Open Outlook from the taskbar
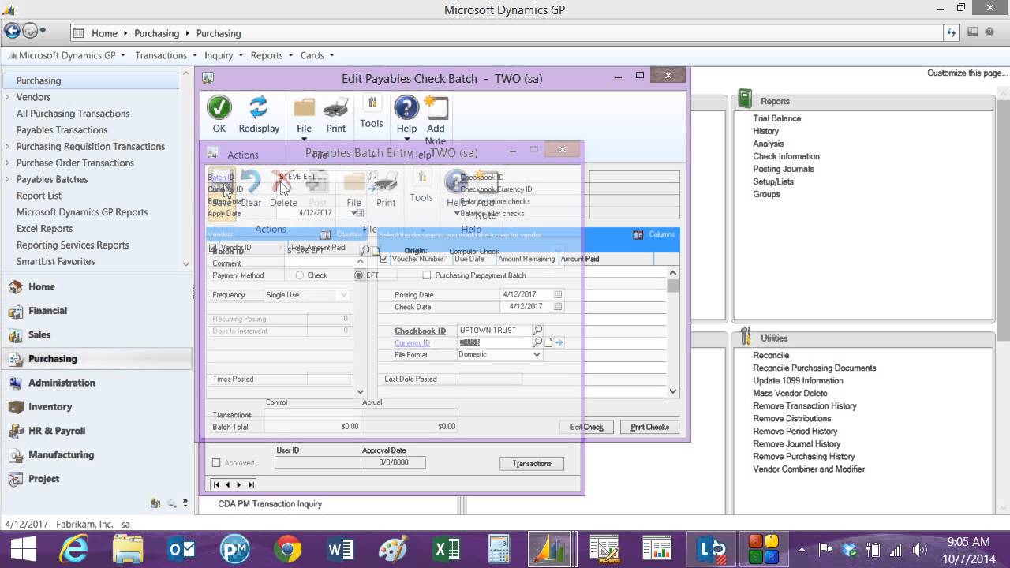The height and width of the screenshot is (568, 1010). (181, 549)
